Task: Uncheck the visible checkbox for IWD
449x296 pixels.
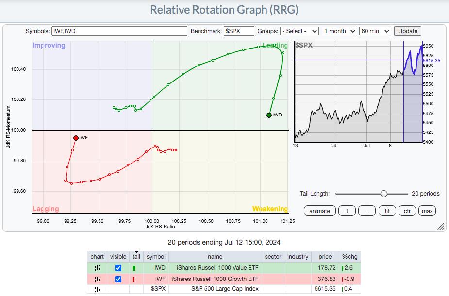Action: click(x=118, y=268)
